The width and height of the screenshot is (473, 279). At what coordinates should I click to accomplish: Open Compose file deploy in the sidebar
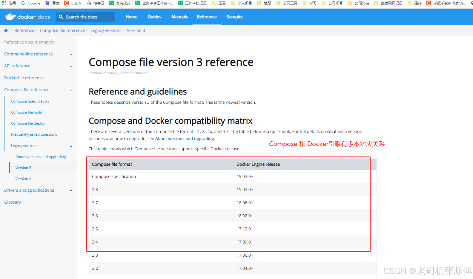(x=28, y=123)
